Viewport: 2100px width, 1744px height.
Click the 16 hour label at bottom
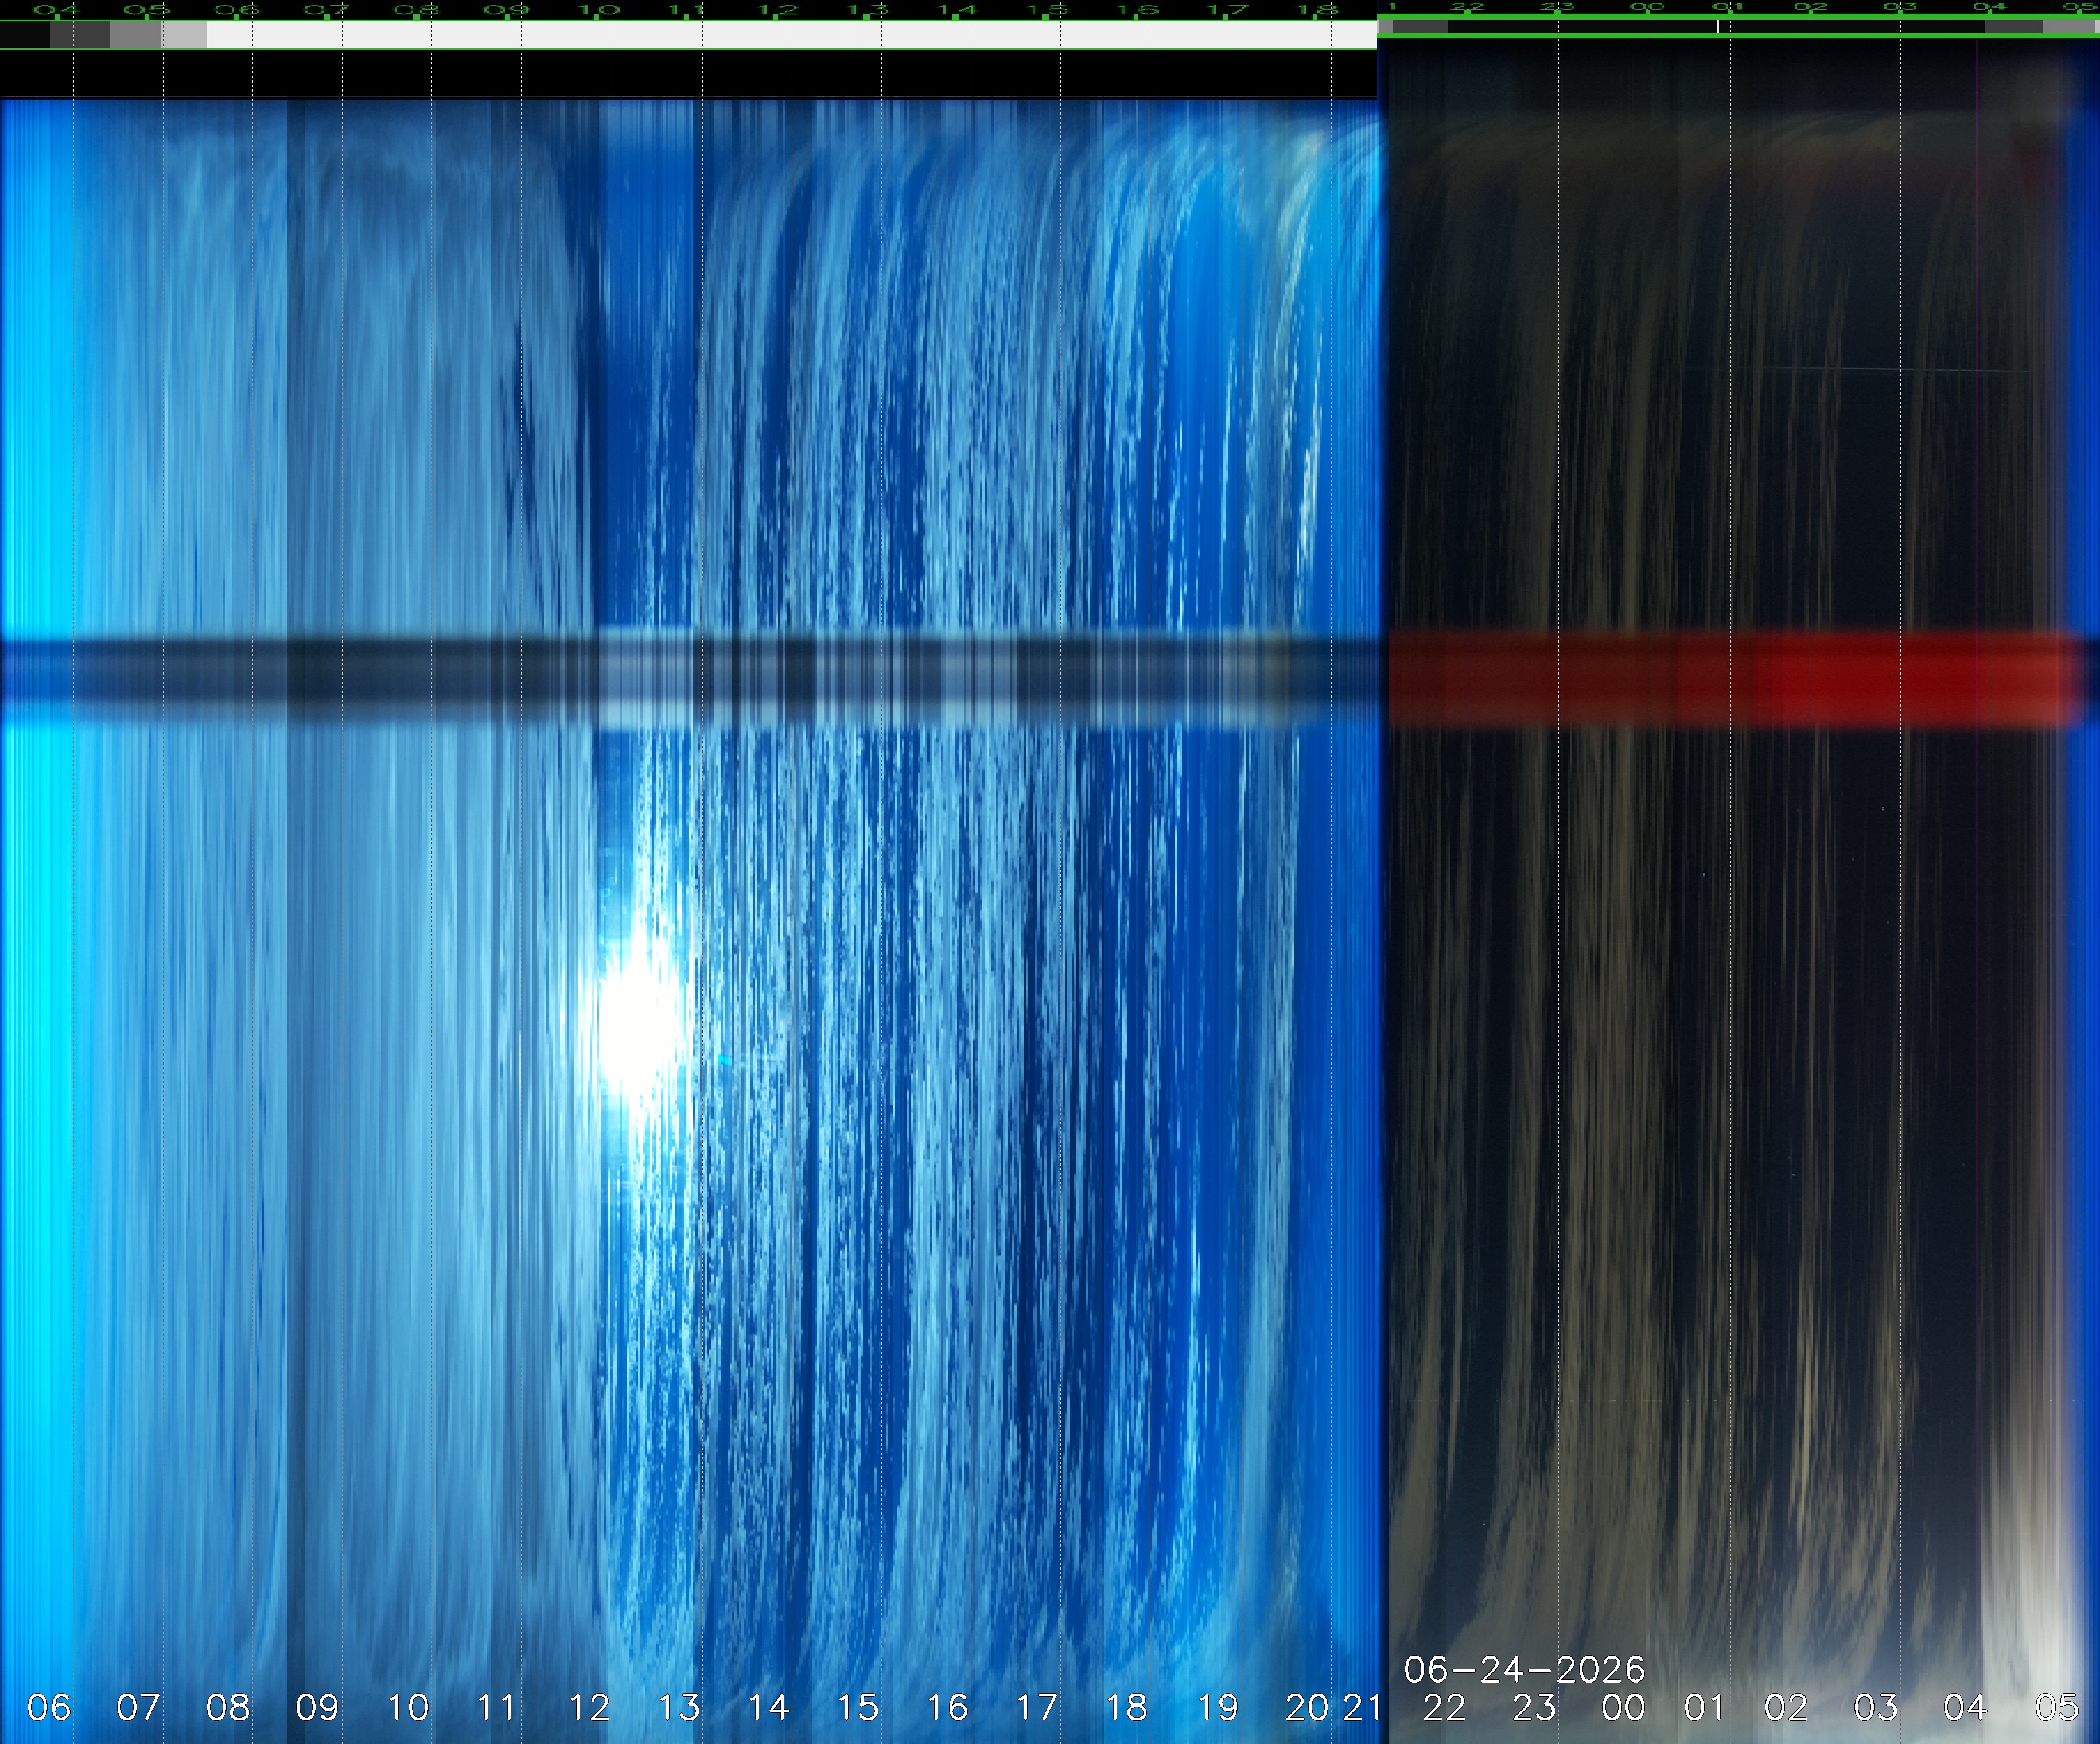point(947,1707)
